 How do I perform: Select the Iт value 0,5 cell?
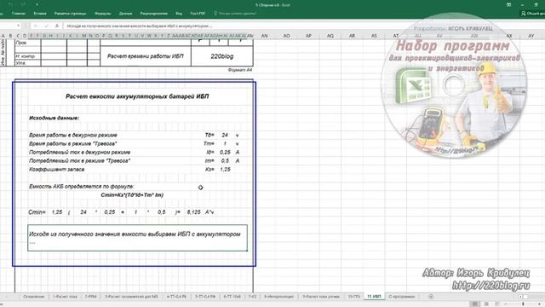pos(225,161)
